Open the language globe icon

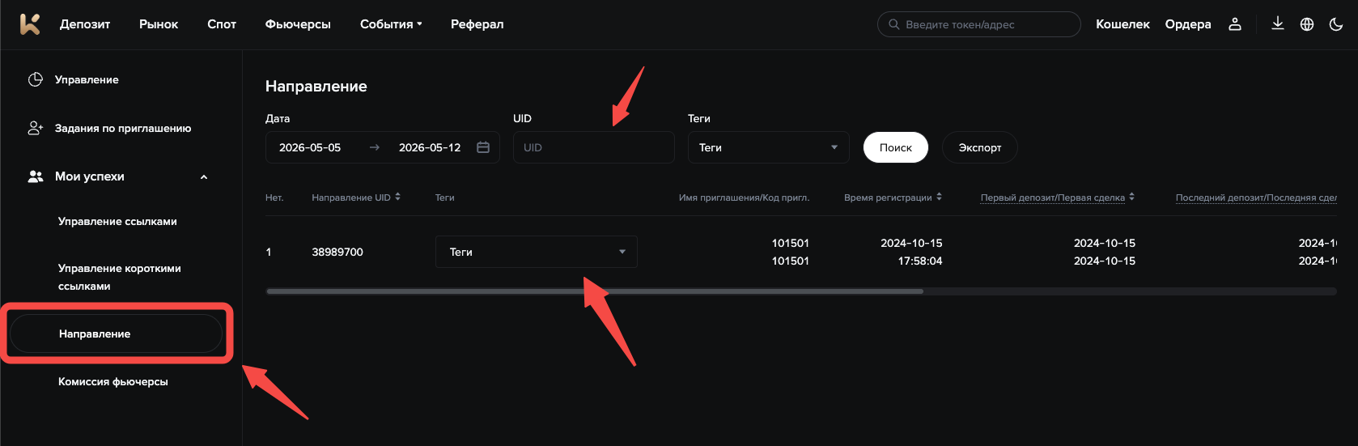click(x=1307, y=24)
